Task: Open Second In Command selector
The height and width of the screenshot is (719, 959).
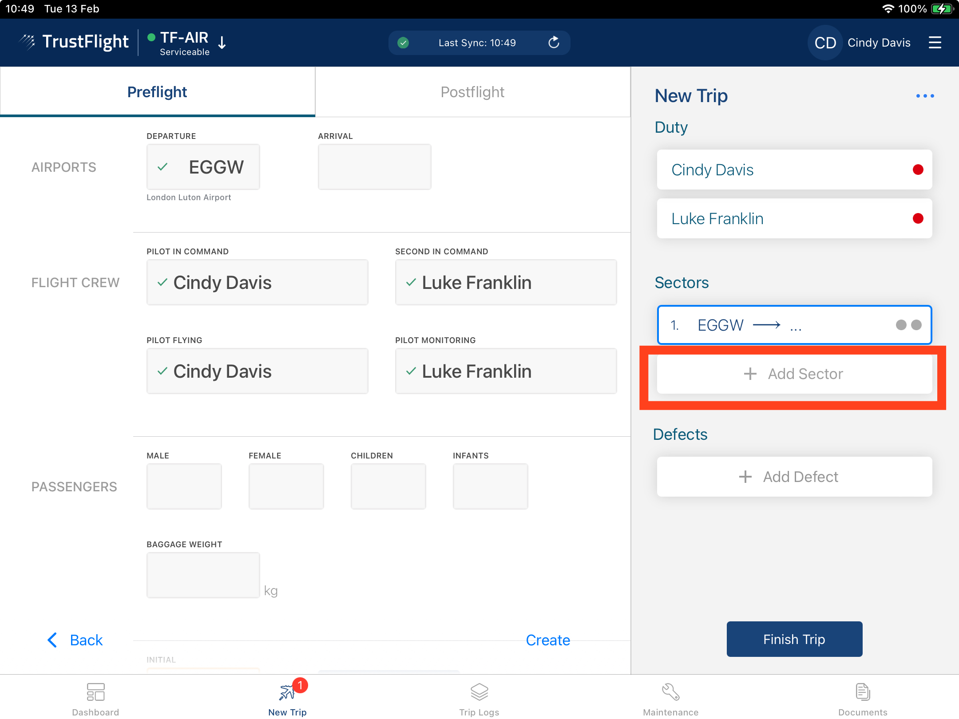Action: pyautogui.click(x=506, y=282)
